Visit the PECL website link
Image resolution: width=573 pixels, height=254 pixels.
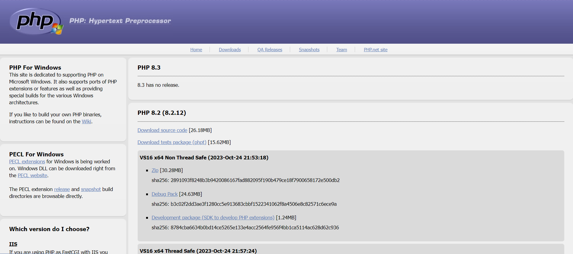(x=32, y=175)
